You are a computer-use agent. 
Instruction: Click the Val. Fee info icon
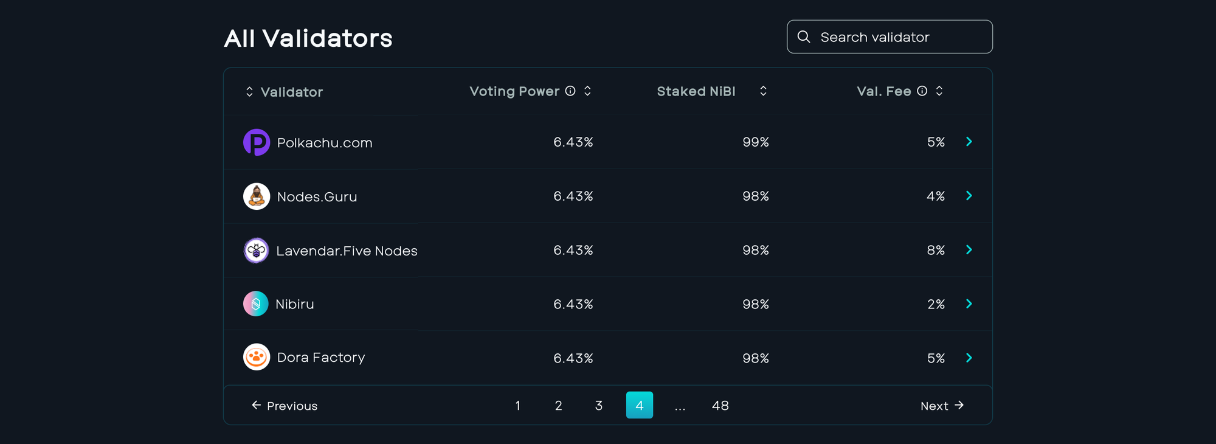(x=922, y=91)
